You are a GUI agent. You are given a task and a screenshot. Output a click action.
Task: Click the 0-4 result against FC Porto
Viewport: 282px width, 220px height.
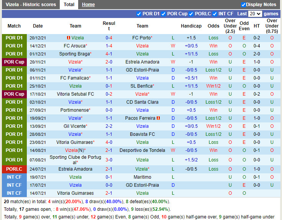(109, 38)
